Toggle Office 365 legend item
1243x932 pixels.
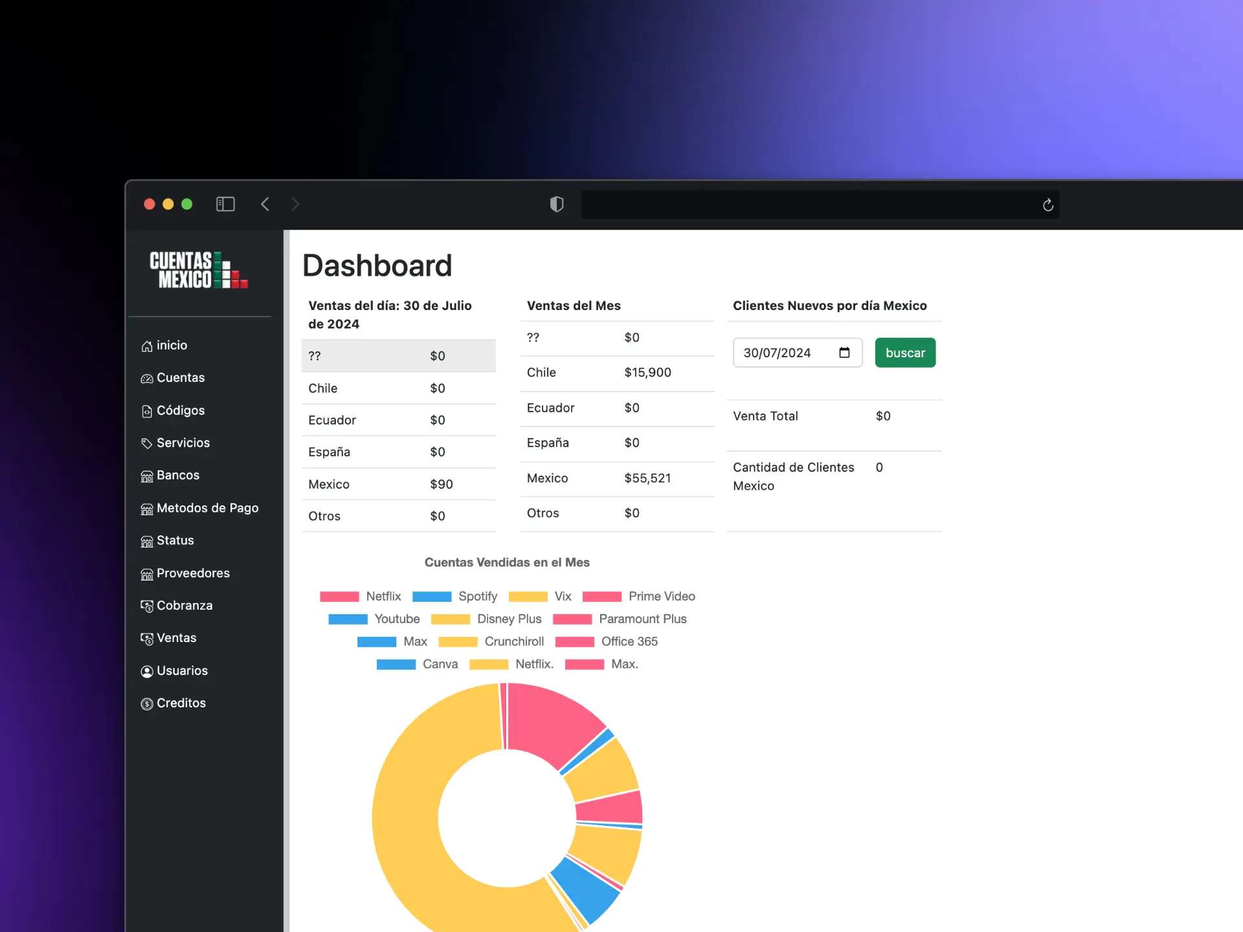pyautogui.click(x=607, y=642)
